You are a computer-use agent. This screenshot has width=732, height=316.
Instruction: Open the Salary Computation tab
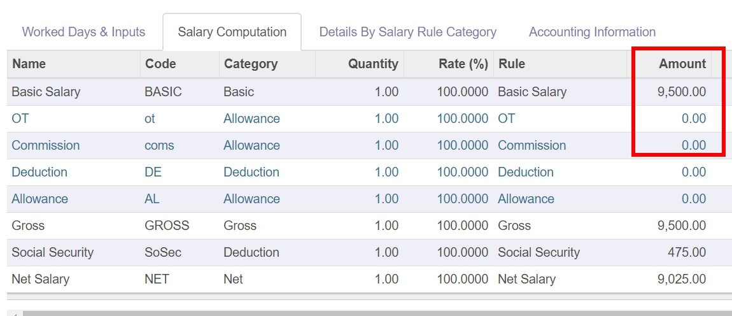pos(232,32)
